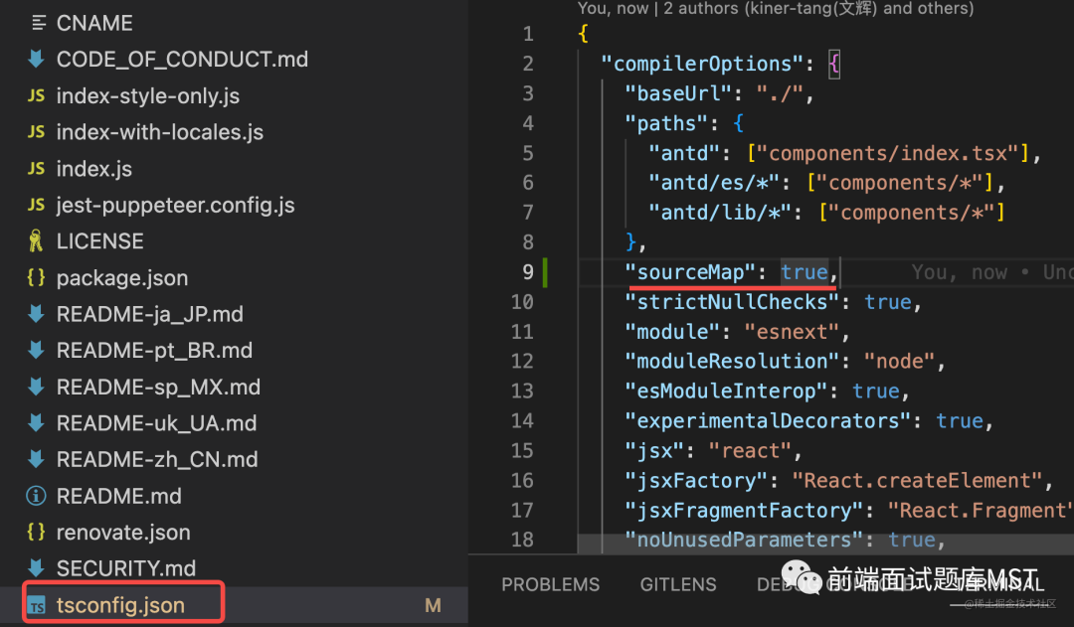The image size is (1074, 627).
Task: Click the "esnext" value on line 11
Action: click(x=792, y=332)
